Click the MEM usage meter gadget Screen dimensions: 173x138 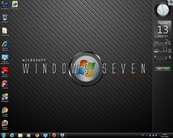tap(163, 50)
